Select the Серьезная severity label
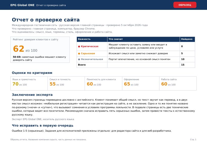This screenshot has height=146, width=207. point(88,53)
